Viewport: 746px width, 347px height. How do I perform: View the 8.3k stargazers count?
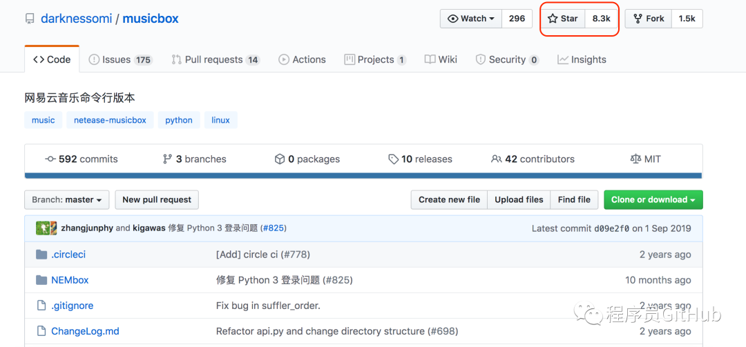point(601,19)
